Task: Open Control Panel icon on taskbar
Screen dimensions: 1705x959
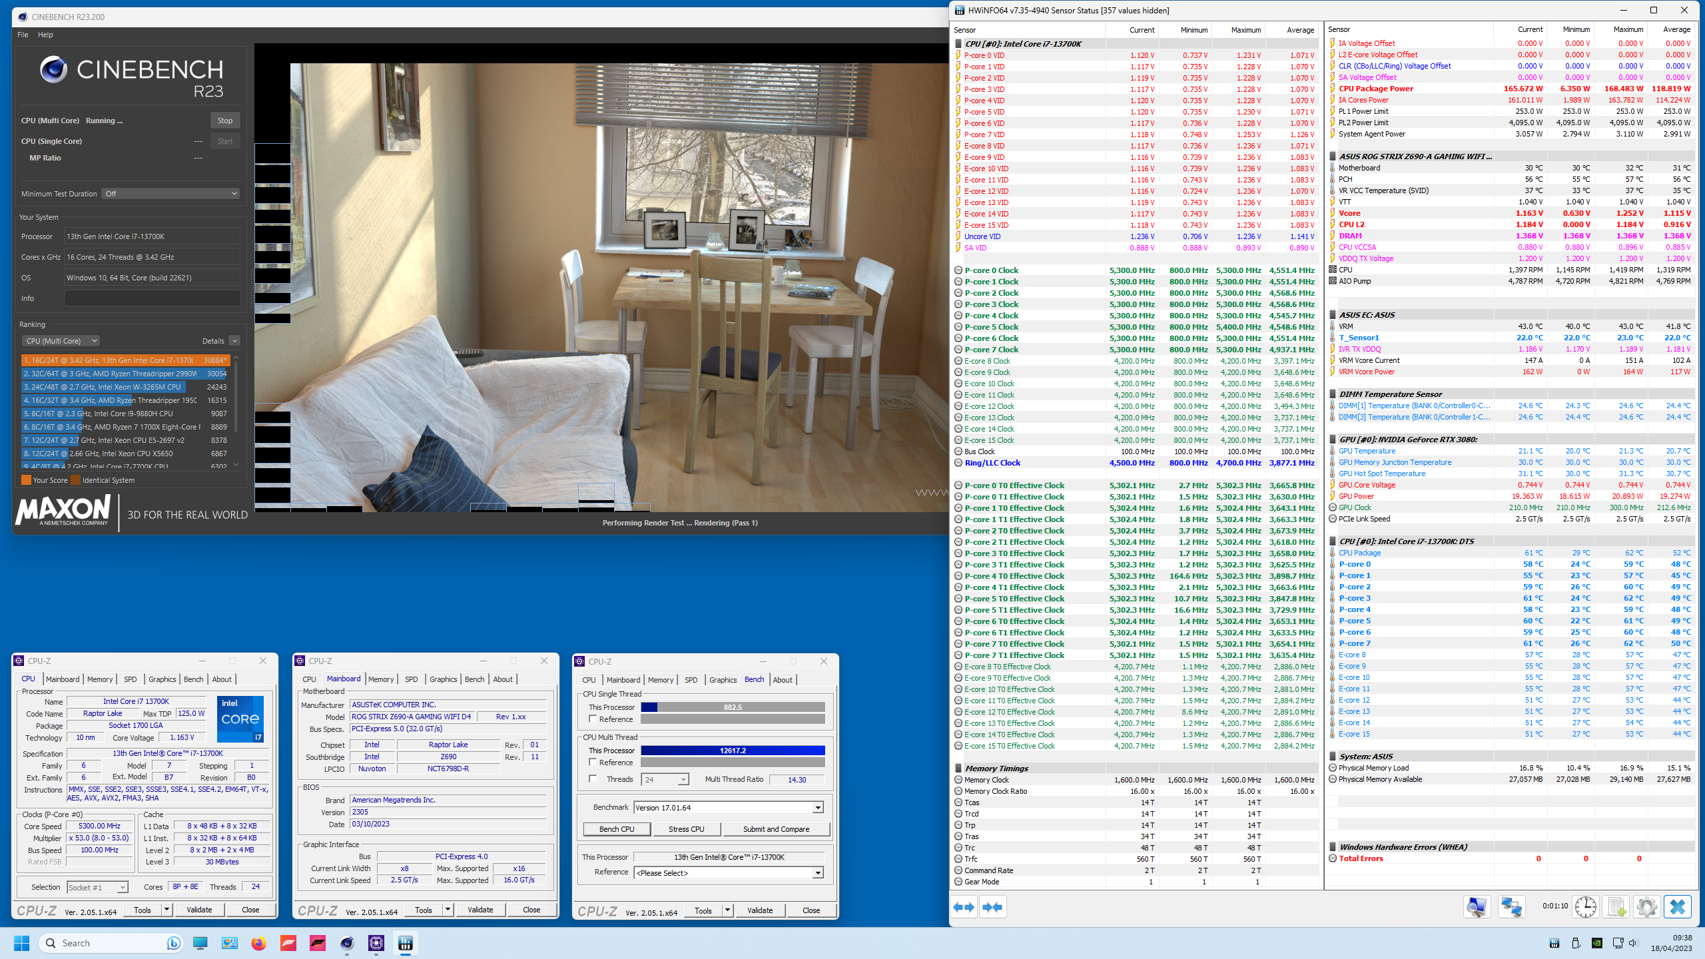Action: pyautogui.click(x=230, y=943)
